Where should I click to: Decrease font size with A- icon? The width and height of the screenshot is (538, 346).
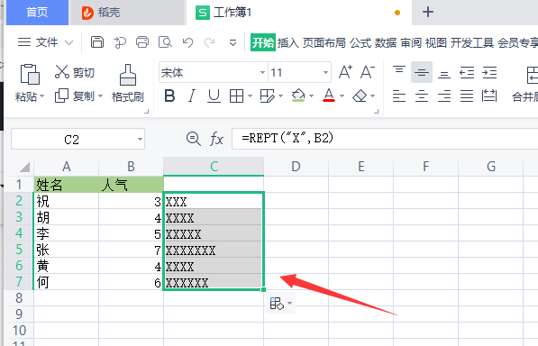(x=367, y=72)
